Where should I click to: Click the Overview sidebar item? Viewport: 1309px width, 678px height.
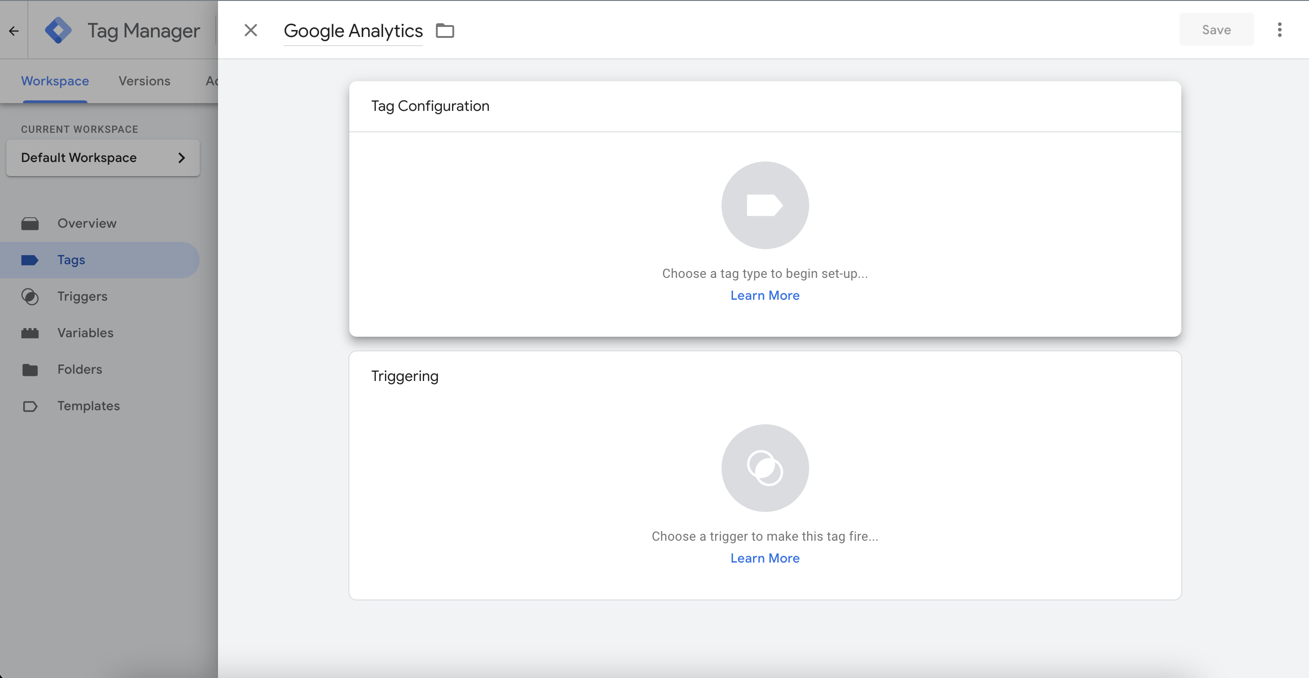[87, 223]
